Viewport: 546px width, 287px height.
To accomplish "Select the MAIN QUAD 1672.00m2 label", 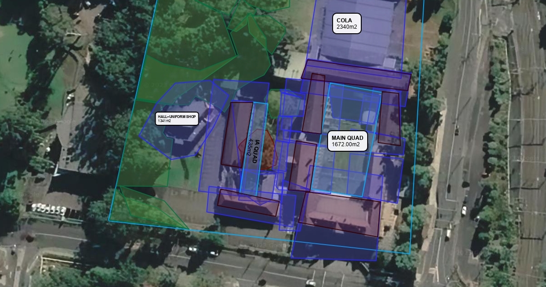I will (348, 142).
